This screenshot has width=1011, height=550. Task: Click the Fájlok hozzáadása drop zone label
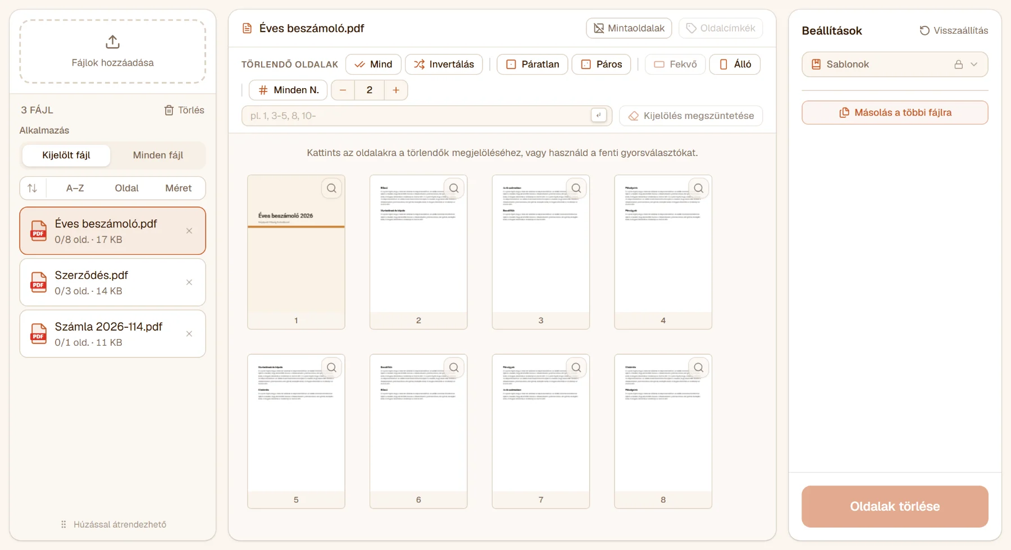112,63
